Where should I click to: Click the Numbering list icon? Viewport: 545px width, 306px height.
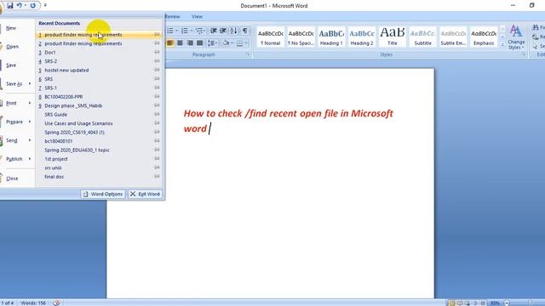coord(185,31)
